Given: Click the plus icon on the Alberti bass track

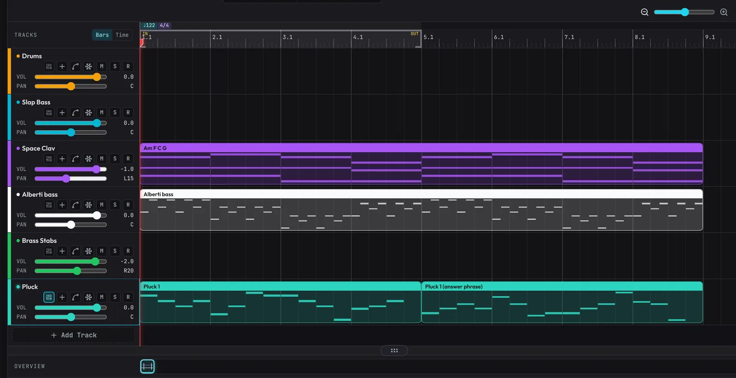Looking at the screenshot, I should tap(62, 205).
